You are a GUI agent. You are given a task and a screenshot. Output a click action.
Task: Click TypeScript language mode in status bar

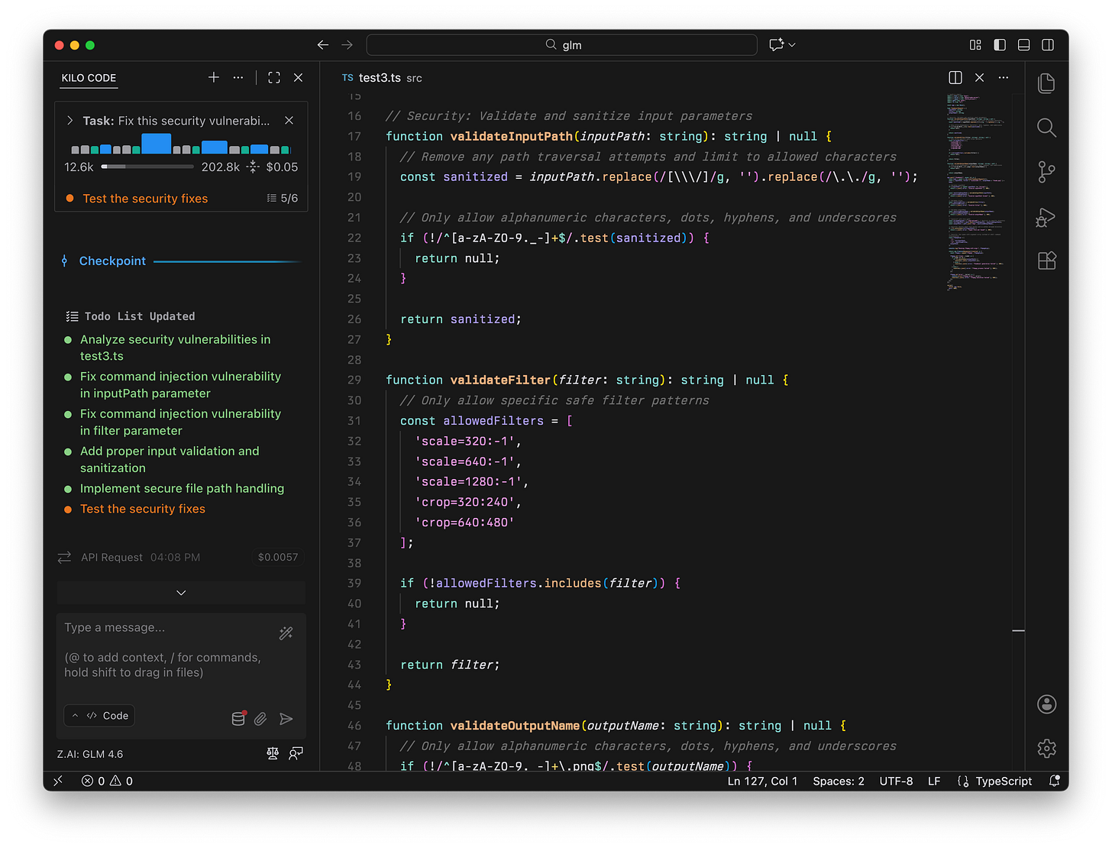coord(1003,781)
